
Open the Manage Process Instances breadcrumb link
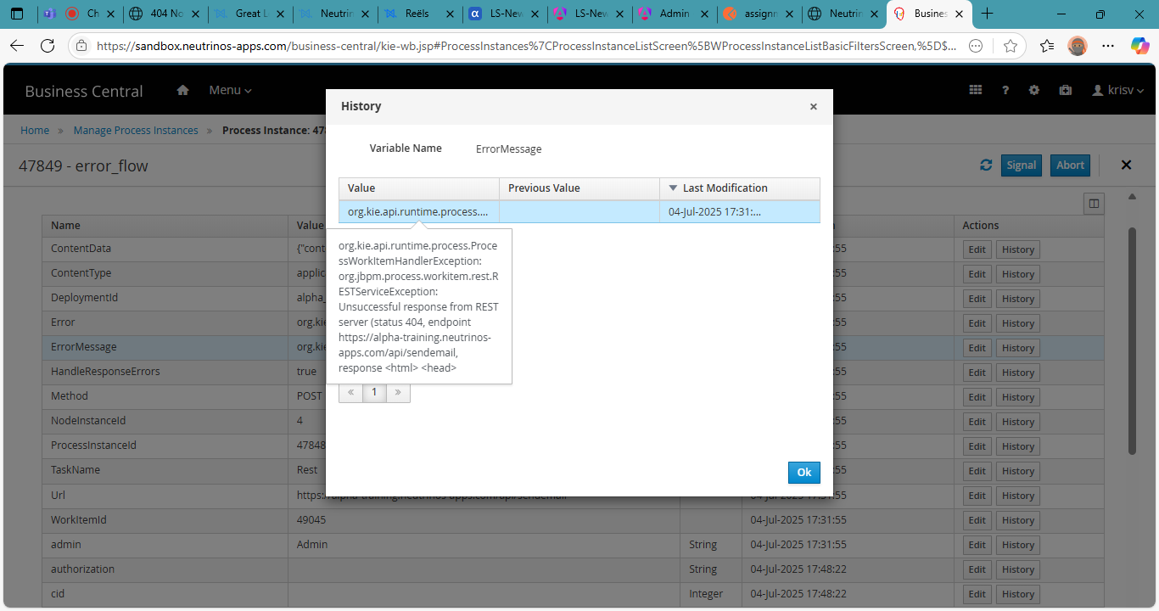[x=136, y=131]
